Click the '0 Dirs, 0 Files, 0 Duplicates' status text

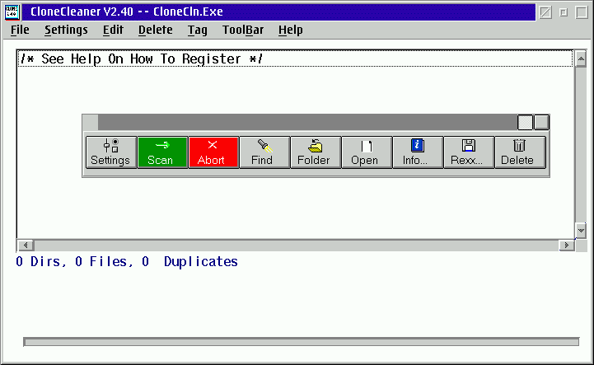(127, 261)
